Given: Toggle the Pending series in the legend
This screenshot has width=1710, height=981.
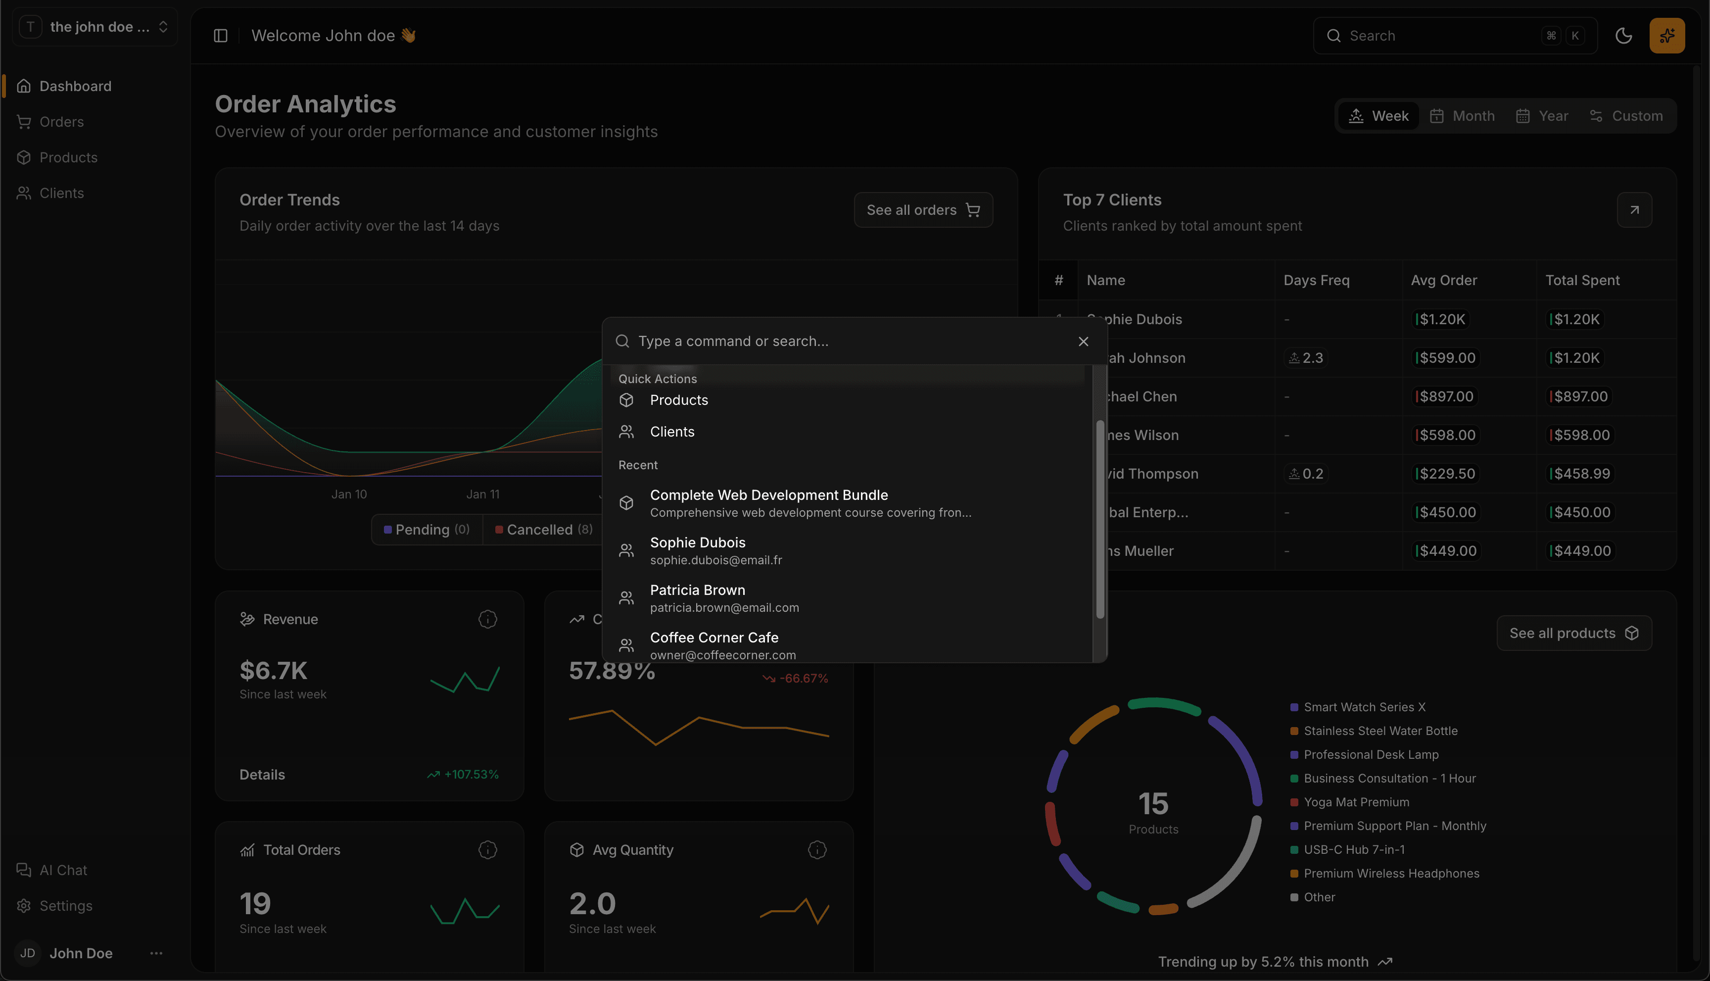Looking at the screenshot, I should tap(427, 530).
